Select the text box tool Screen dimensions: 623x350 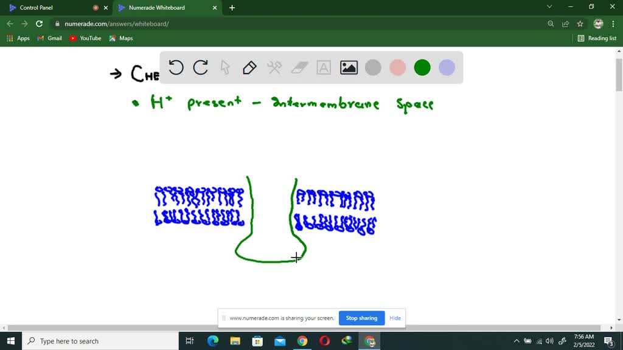click(324, 67)
